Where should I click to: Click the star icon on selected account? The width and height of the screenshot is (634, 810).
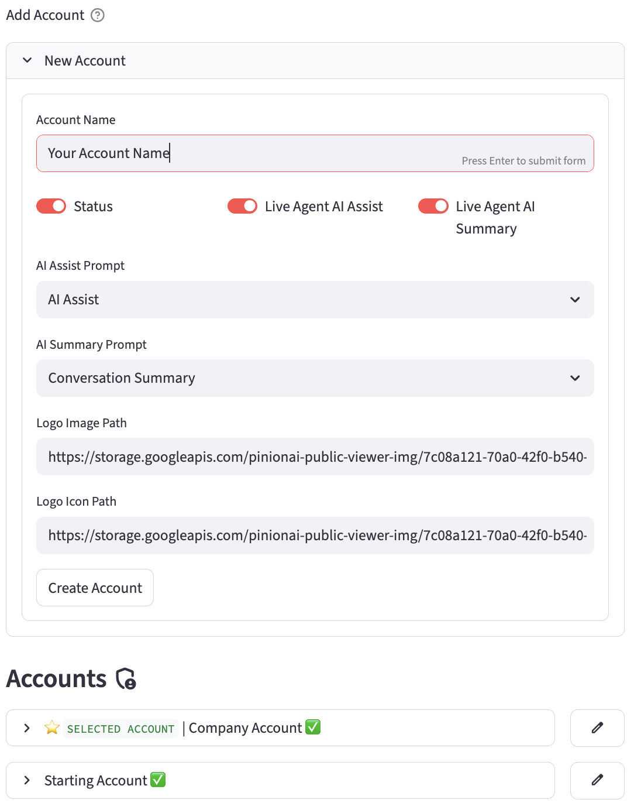(x=52, y=728)
